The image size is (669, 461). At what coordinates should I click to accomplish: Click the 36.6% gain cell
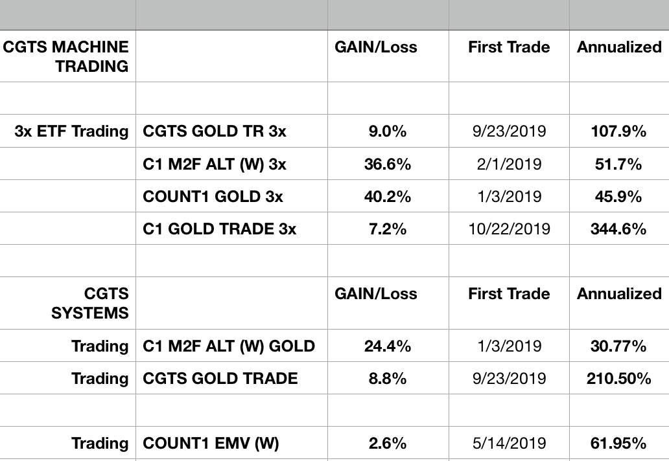(388, 164)
